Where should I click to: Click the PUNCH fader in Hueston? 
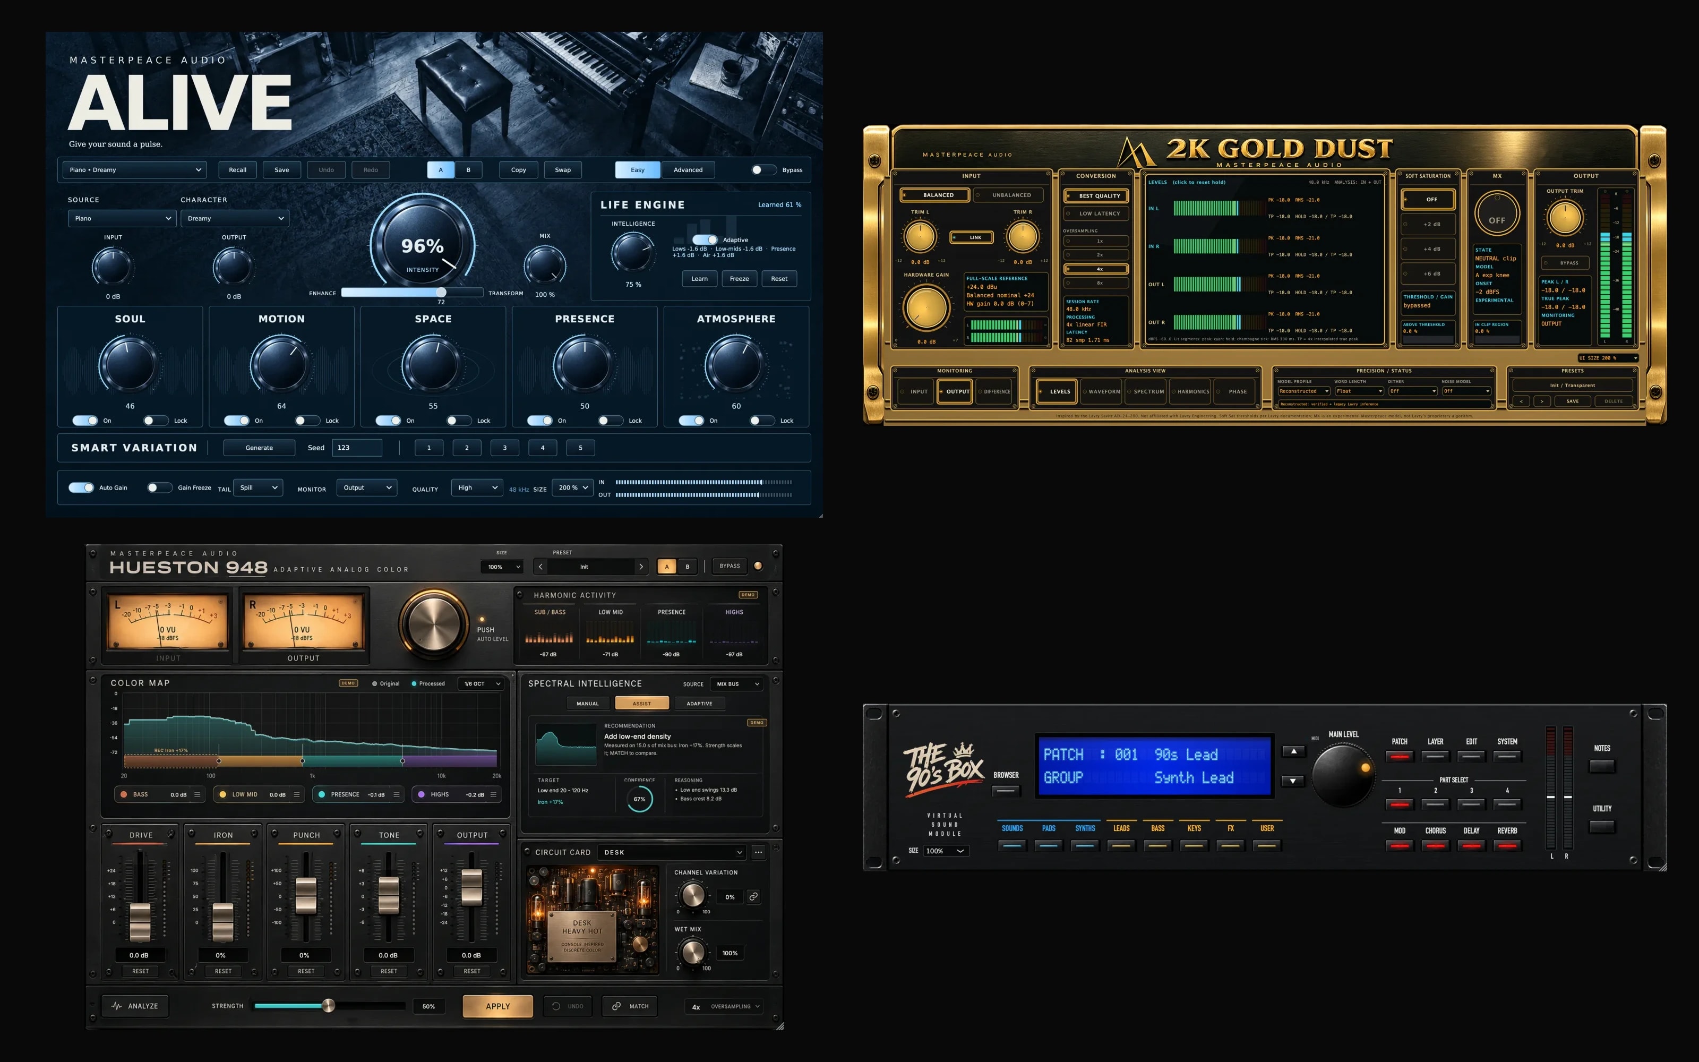pyautogui.click(x=305, y=897)
